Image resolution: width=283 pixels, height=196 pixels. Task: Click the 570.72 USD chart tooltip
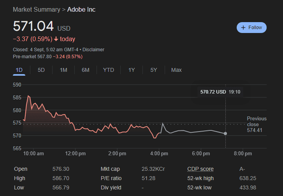pyautogui.click(x=220, y=92)
